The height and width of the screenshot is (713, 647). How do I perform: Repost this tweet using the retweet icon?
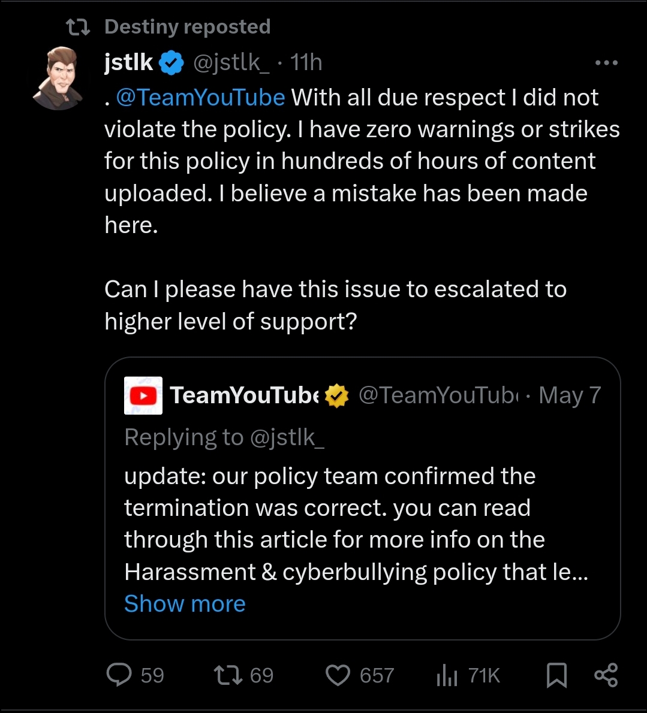(228, 675)
